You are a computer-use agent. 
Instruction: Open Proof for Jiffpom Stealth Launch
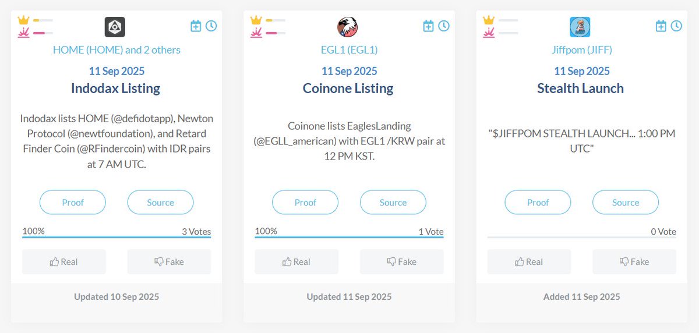tap(538, 203)
